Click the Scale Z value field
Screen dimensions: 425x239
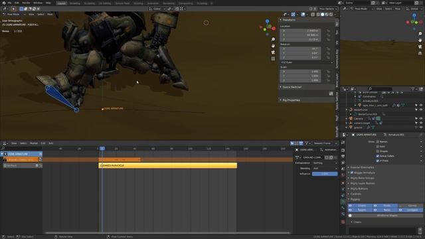point(300,80)
